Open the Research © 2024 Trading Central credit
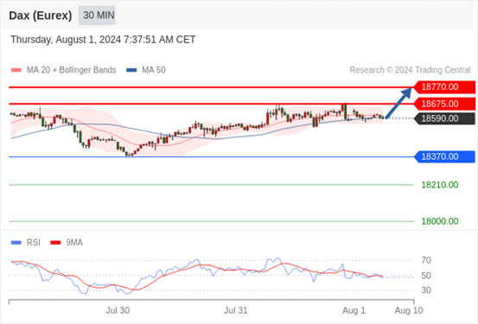The height and width of the screenshot is (324, 478). click(x=410, y=70)
